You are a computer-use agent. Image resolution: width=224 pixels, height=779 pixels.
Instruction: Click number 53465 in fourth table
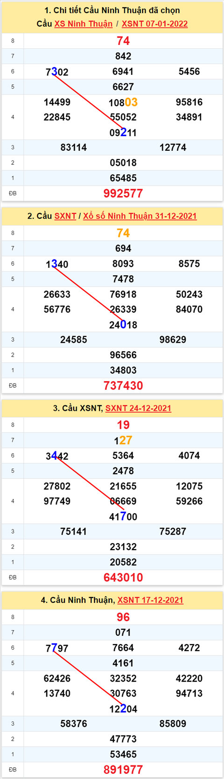[x=123, y=754]
